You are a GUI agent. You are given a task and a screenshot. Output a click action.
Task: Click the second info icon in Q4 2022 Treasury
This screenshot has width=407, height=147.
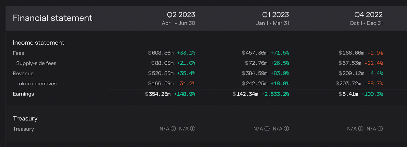pos(380,129)
